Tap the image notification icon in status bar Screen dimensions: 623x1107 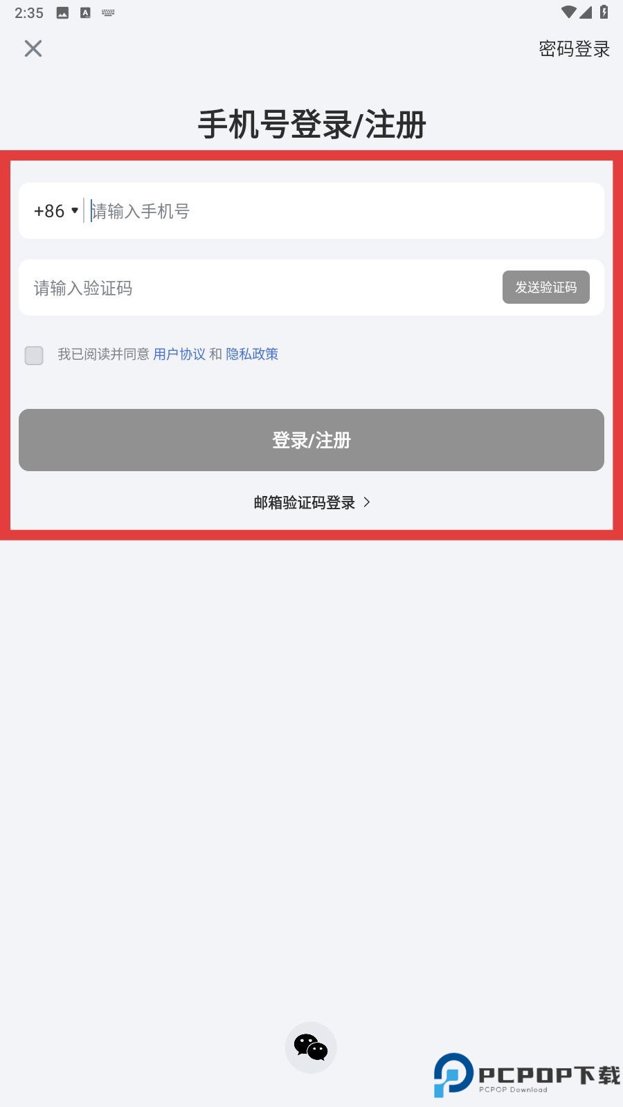coord(62,12)
